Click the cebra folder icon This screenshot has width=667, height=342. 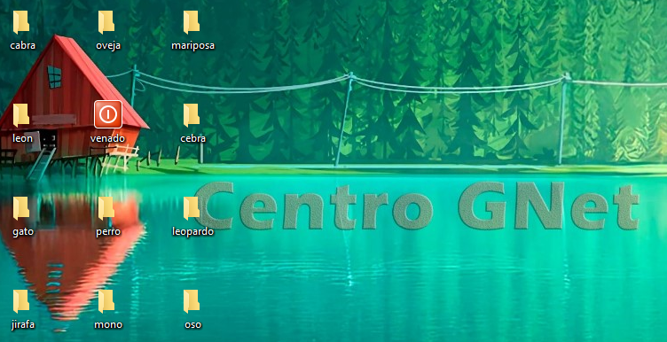(192, 115)
